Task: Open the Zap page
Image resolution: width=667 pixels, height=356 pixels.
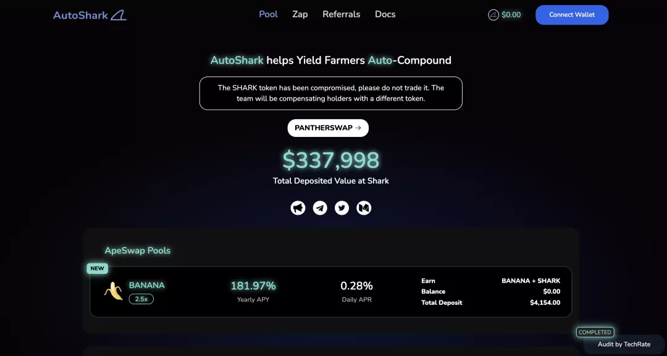Action: click(x=300, y=14)
